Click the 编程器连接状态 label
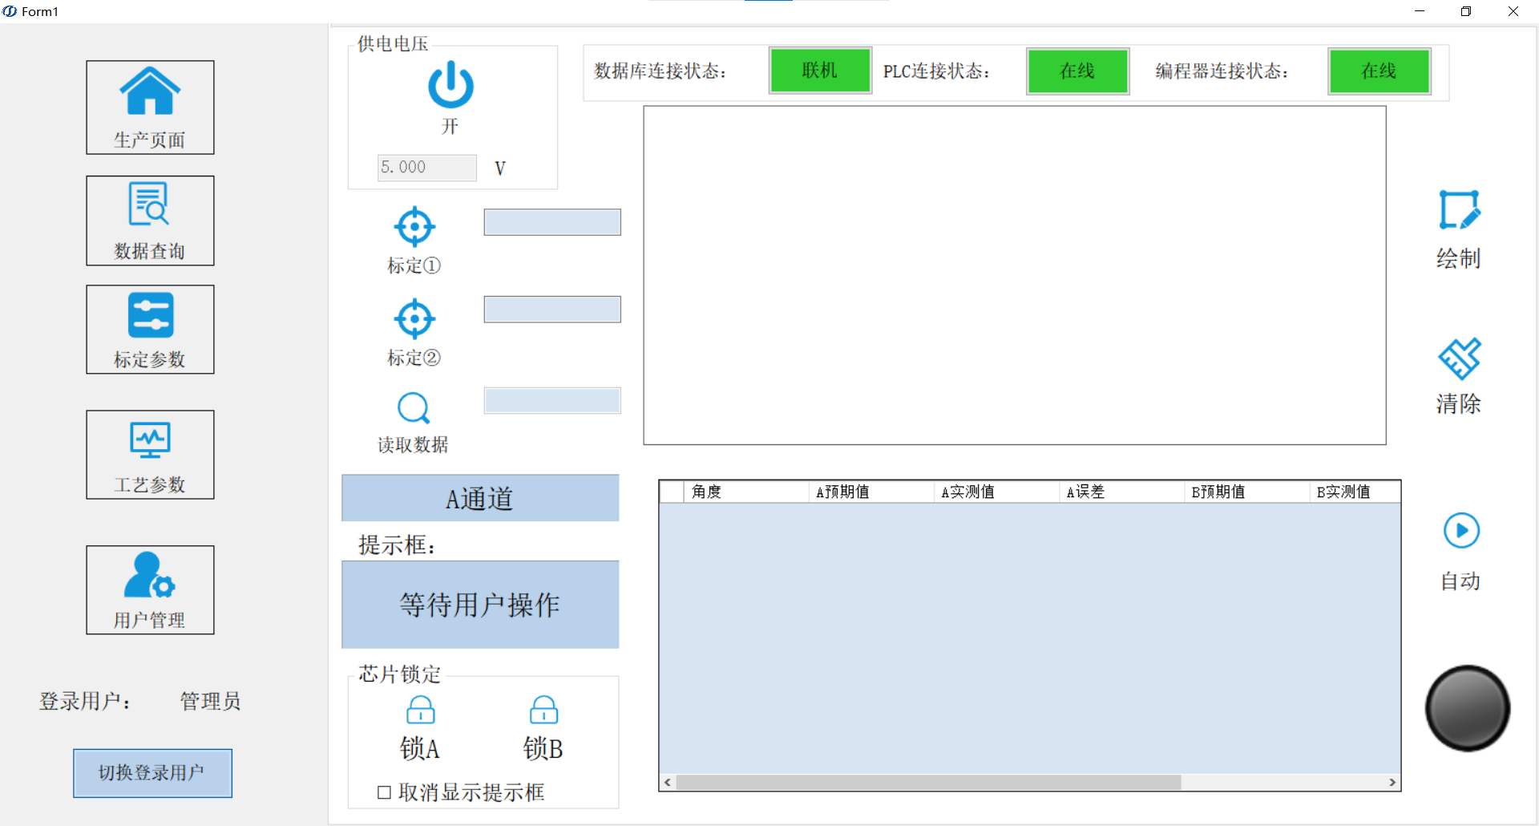1539x826 pixels. pos(1222,71)
